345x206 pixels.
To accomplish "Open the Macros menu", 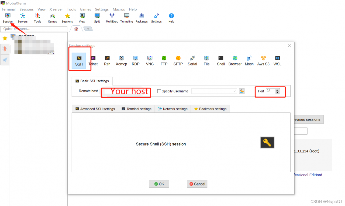I will (x=119, y=9).
